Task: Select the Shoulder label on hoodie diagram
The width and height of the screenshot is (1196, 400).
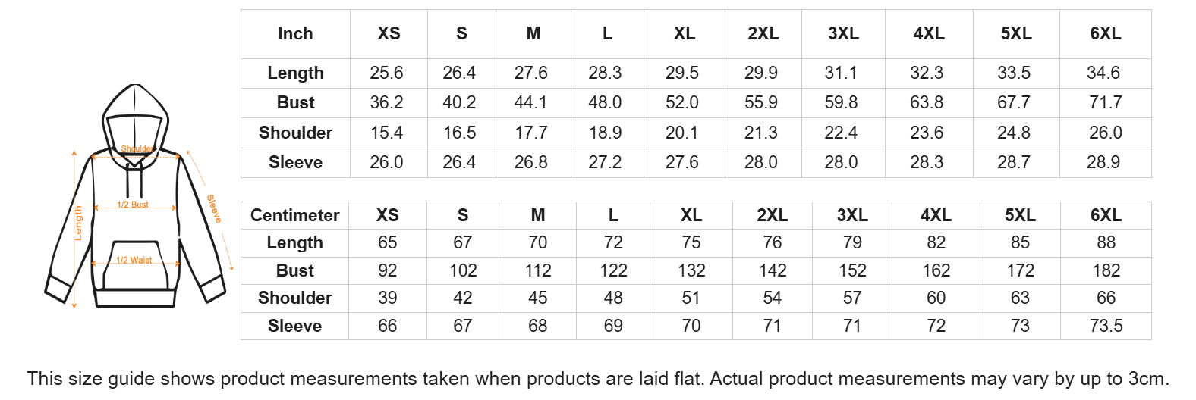Action: click(x=137, y=149)
